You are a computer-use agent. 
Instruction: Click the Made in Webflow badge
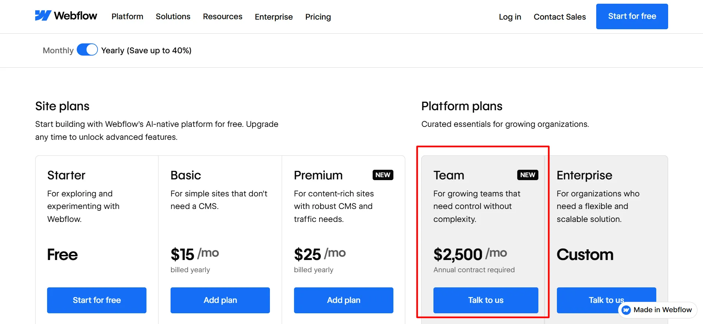point(657,310)
